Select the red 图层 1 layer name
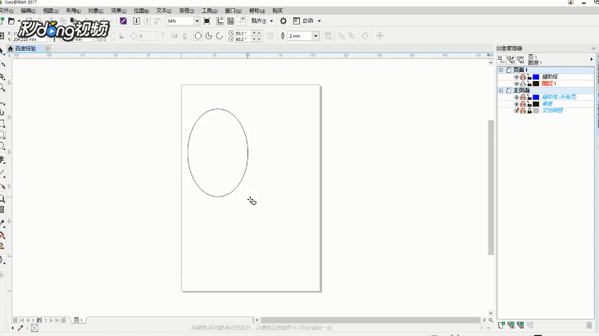The width and height of the screenshot is (599, 336). (548, 84)
